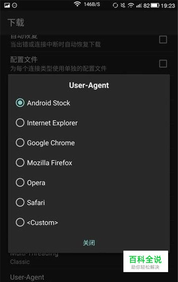Open the picture notification icon in status bar
This screenshot has width=178, height=282.
pyautogui.click(x=7, y=5)
